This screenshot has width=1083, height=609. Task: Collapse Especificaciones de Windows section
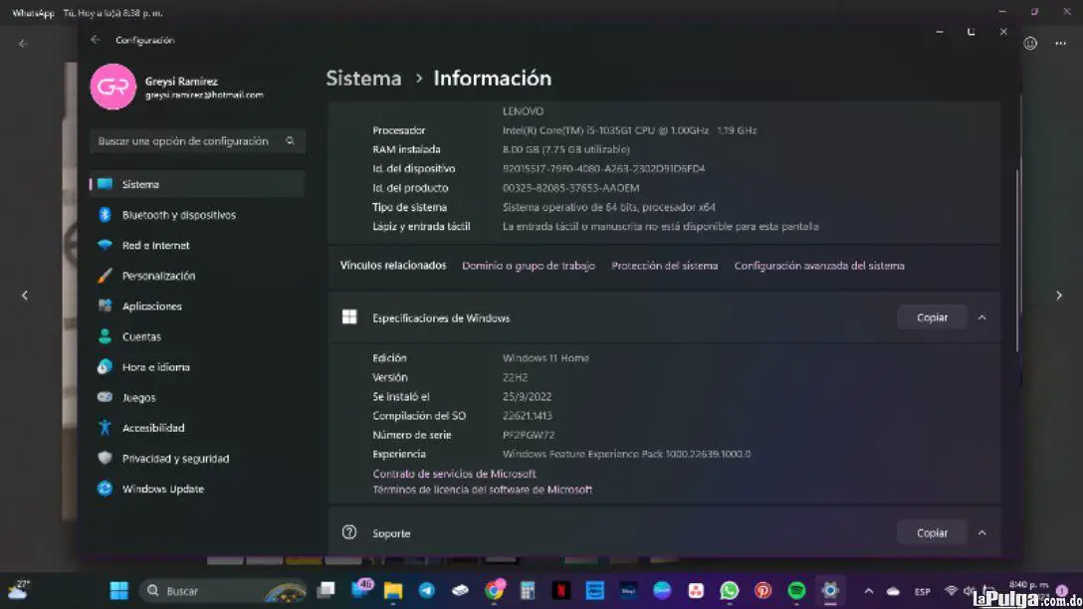point(981,317)
